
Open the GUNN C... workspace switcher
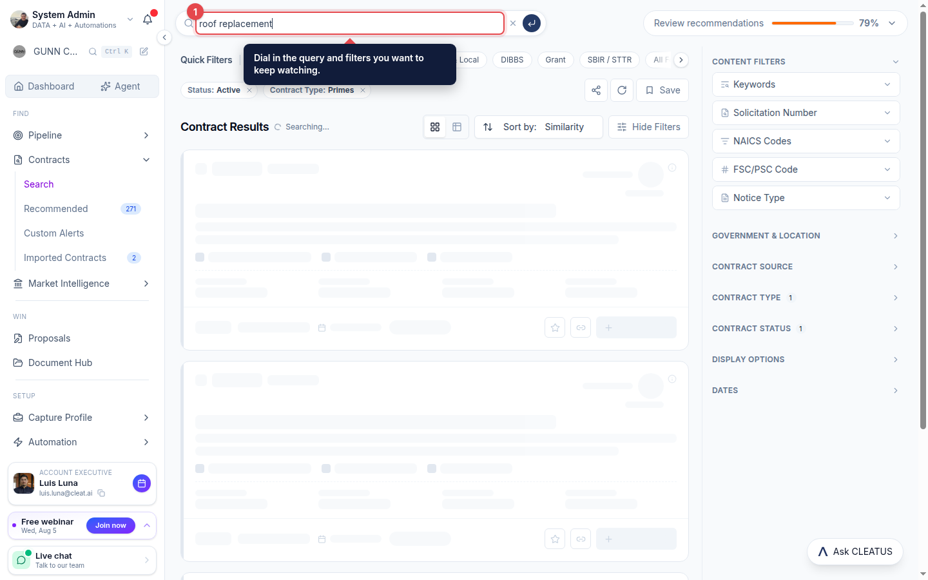pos(46,52)
